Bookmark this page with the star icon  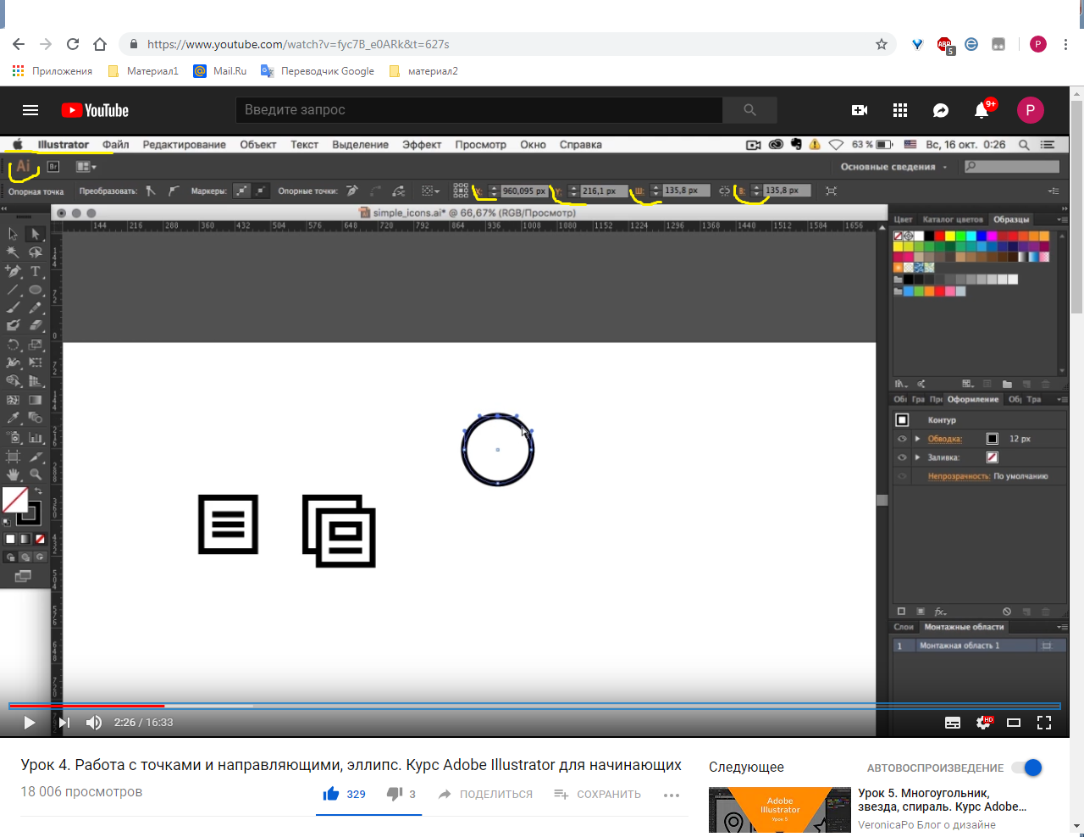coord(882,44)
